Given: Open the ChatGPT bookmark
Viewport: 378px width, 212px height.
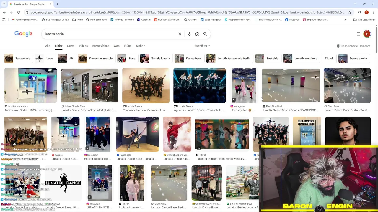Looking at the screenshot, I should tap(190, 20).
